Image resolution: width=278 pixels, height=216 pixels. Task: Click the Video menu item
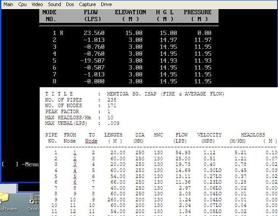[x=37, y=4]
